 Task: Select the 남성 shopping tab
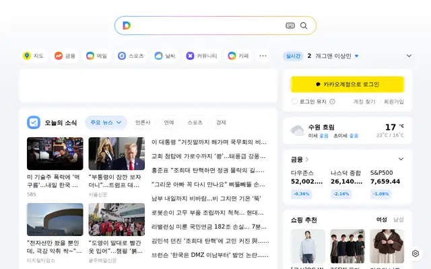[399, 220]
